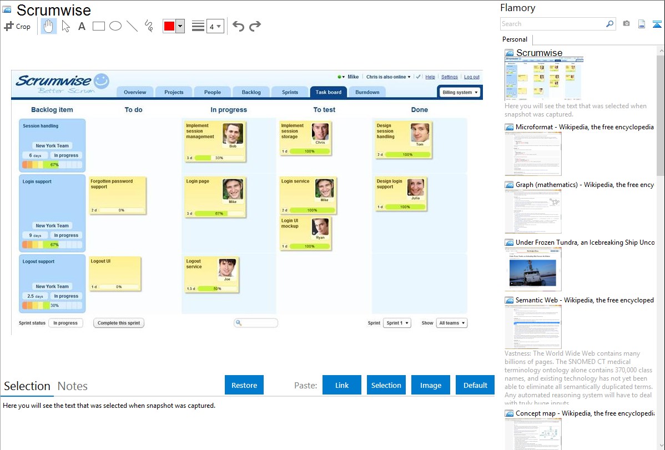The image size is (665, 450).
Task: Open the Billing system project dropdown
Action: tap(460, 92)
